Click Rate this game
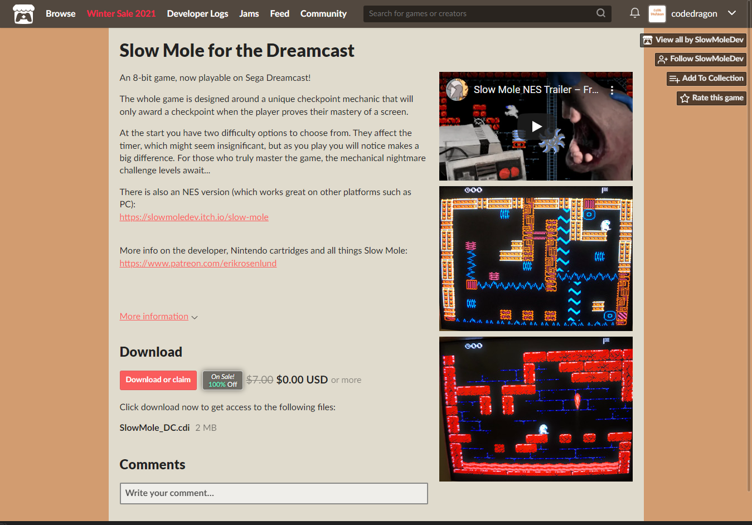 pyautogui.click(x=711, y=98)
